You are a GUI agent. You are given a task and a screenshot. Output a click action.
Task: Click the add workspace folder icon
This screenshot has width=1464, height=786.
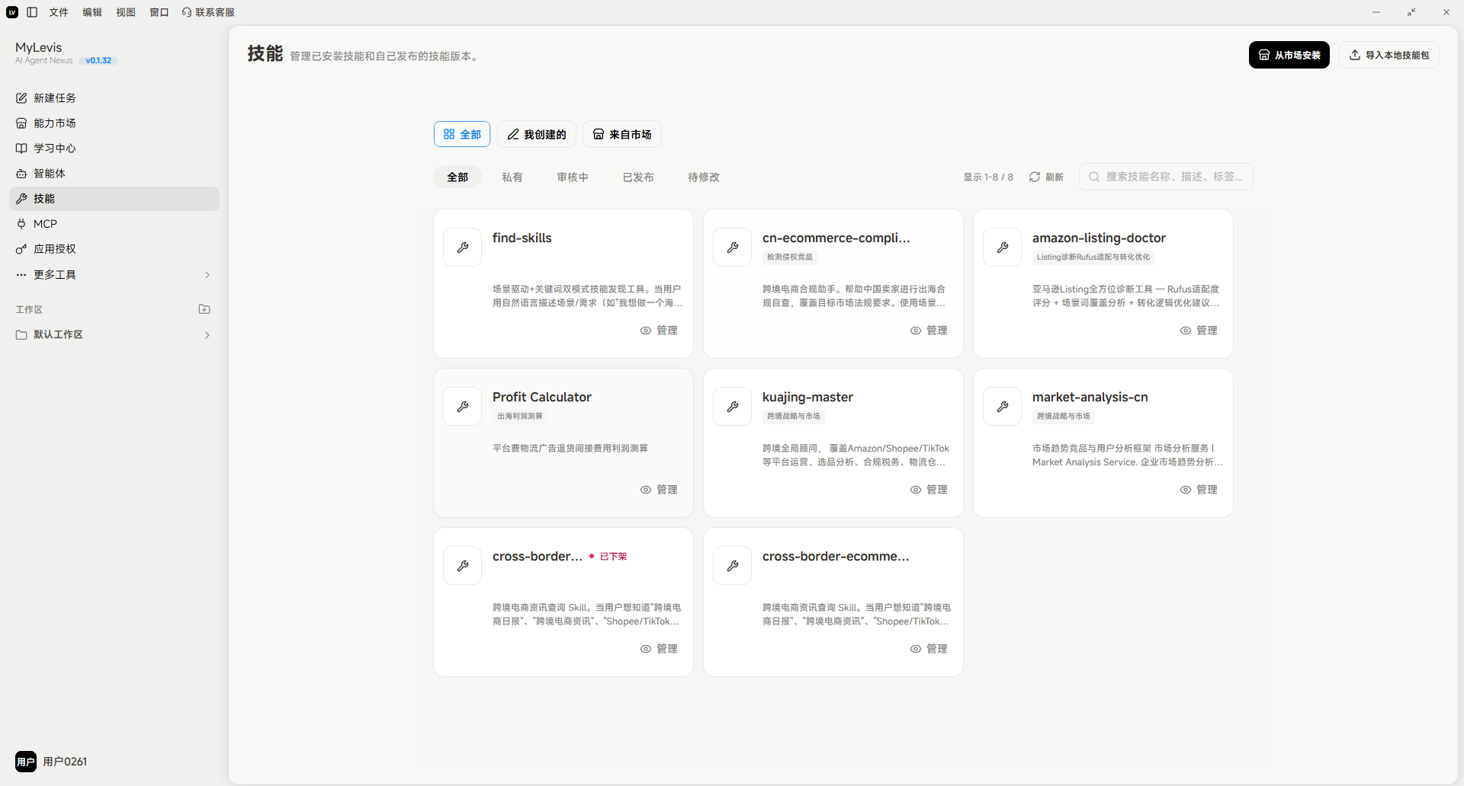pos(204,309)
